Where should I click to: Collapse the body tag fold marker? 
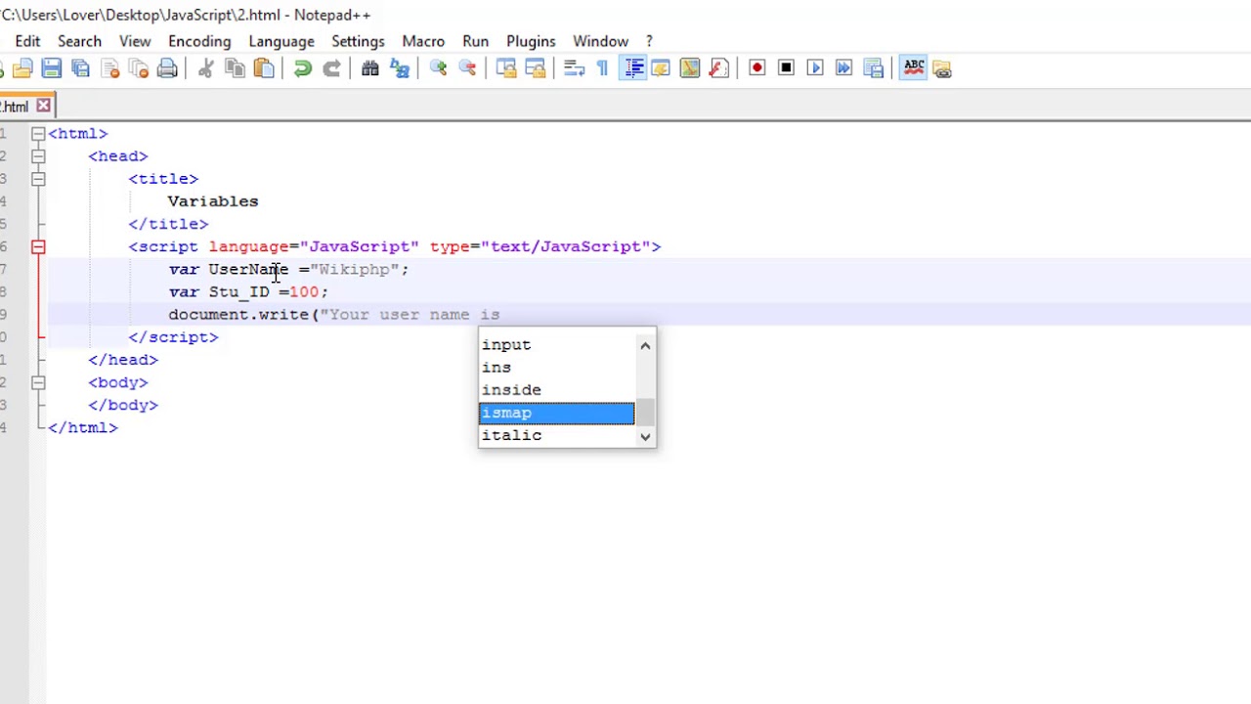[x=38, y=383]
